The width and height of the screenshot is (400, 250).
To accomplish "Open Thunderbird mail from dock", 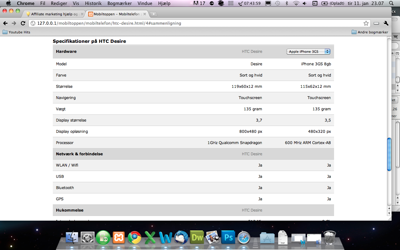I will (181, 238).
